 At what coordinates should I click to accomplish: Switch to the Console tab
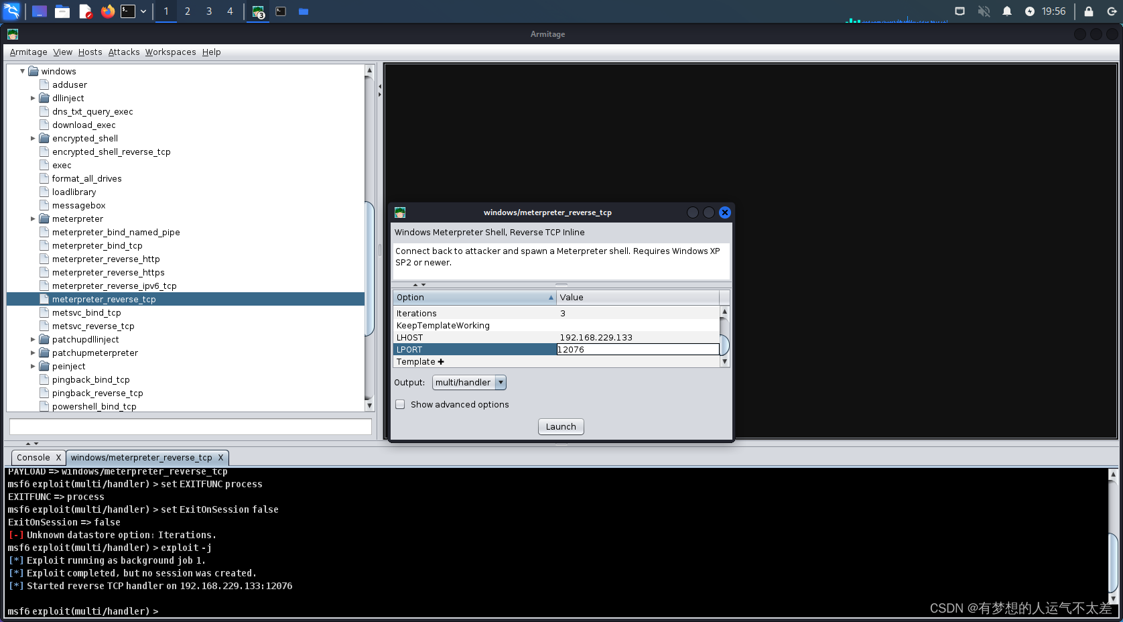click(x=33, y=458)
